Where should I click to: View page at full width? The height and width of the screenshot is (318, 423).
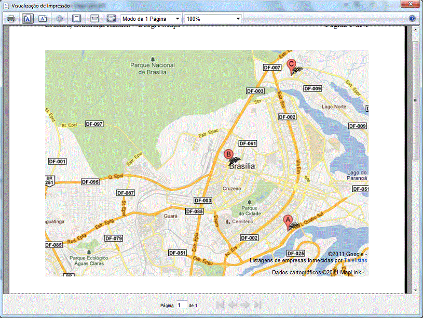coord(94,19)
